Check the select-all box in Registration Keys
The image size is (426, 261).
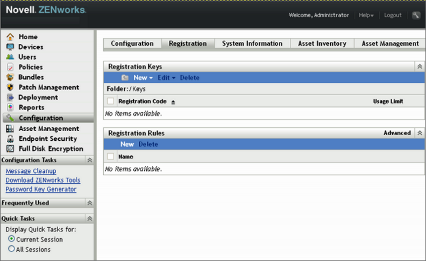pos(111,101)
